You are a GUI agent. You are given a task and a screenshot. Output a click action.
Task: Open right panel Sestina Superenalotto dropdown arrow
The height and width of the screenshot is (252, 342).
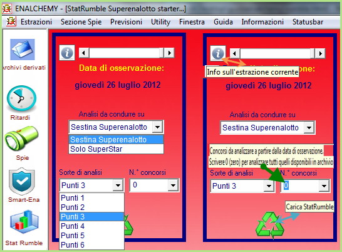[309, 128]
